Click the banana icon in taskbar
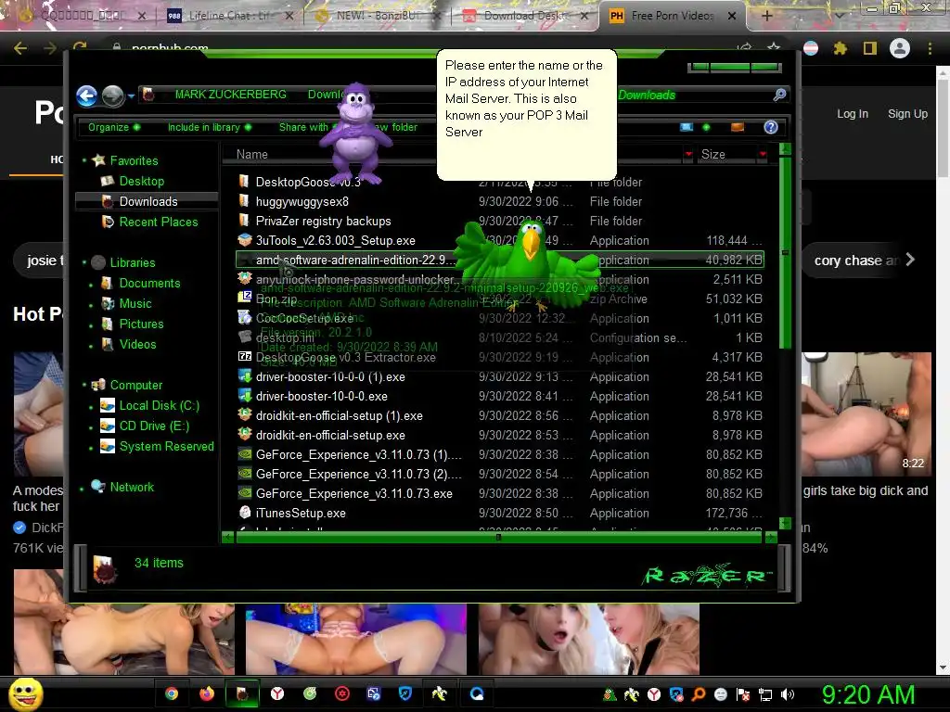 (439, 693)
